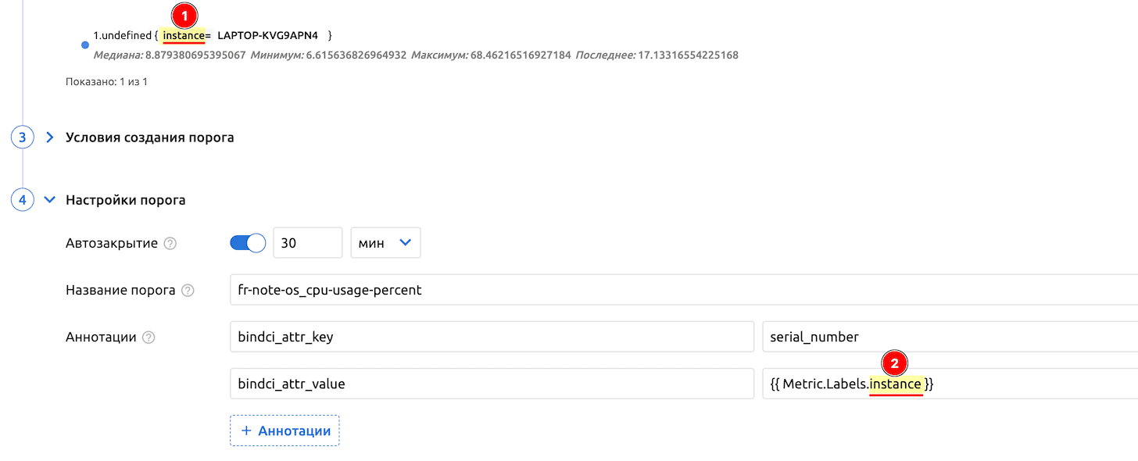Image resolution: width=1138 pixels, height=461 pixels.
Task: Collapse the Настройки порога section chevron
Action: pyautogui.click(x=50, y=200)
